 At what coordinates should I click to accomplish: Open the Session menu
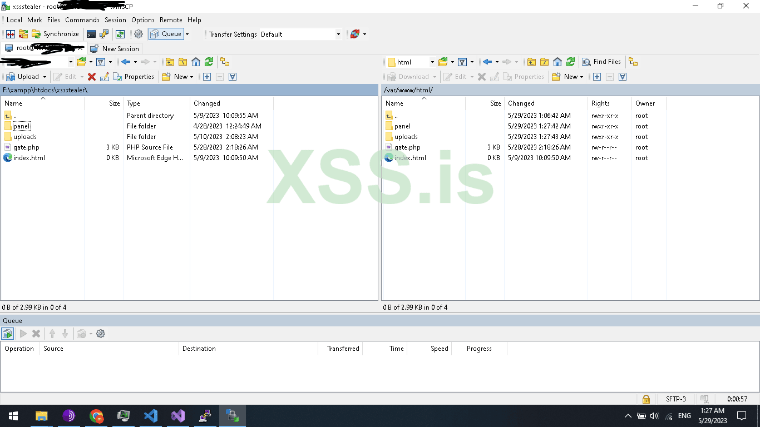click(115, 20)
